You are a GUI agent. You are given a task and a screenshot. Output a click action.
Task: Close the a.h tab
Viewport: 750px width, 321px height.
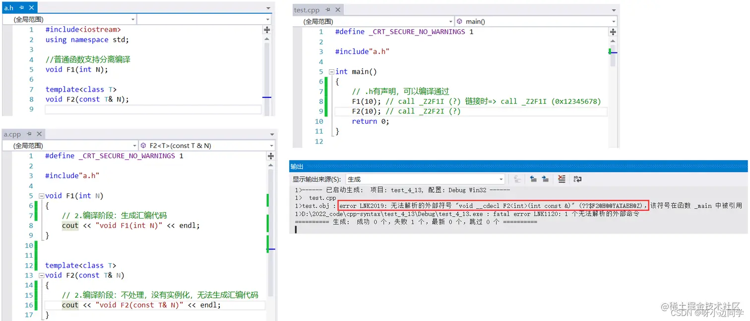pyautogui.click(x=31, y=8)
